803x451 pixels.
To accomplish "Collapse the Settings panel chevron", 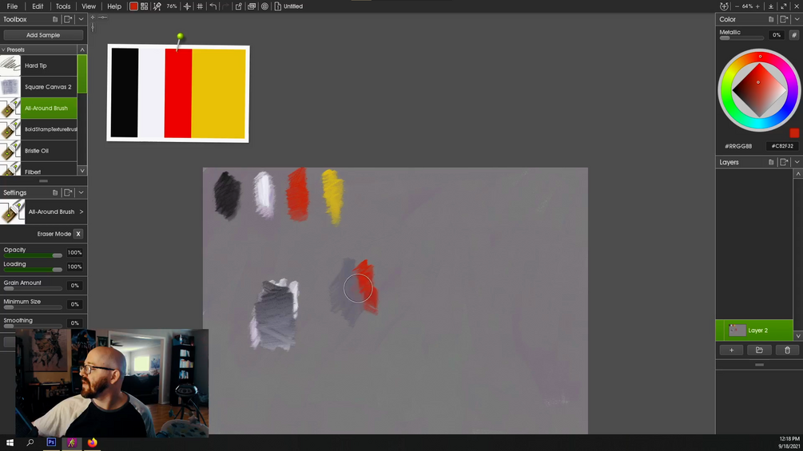I will 81,193.
